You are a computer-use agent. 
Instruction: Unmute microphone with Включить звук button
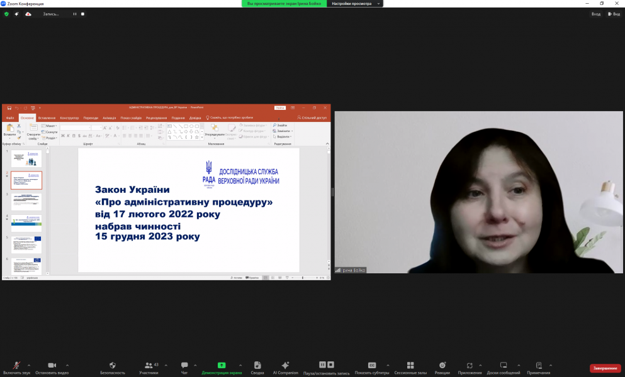(16, 366)
